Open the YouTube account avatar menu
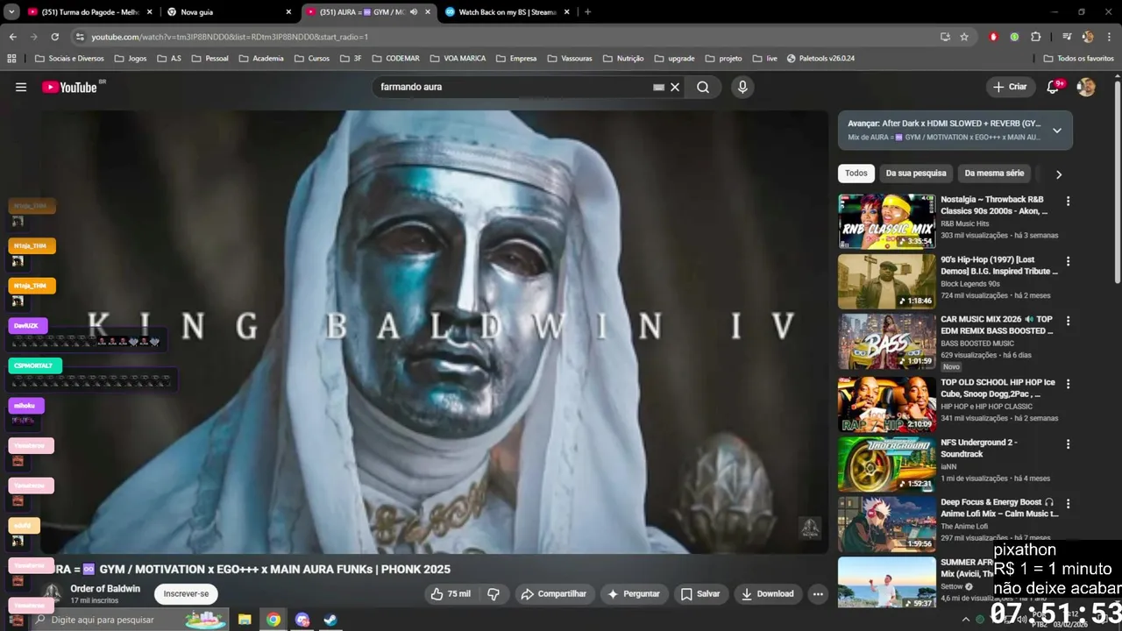This screenshot has width=1122, height=631. point(1086,87)
